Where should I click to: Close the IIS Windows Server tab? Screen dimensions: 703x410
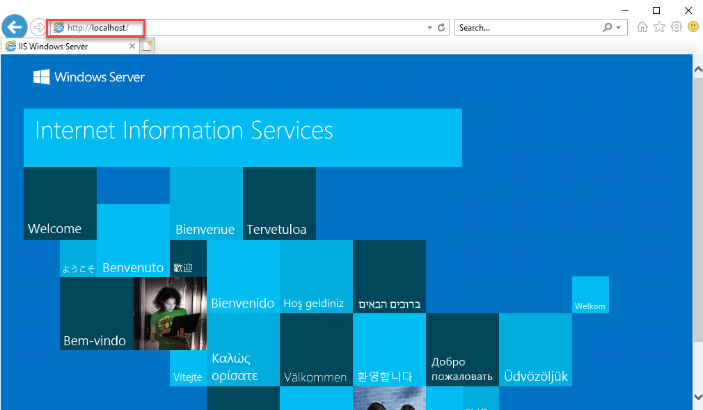pyautogui.click(x=132, y=46)
